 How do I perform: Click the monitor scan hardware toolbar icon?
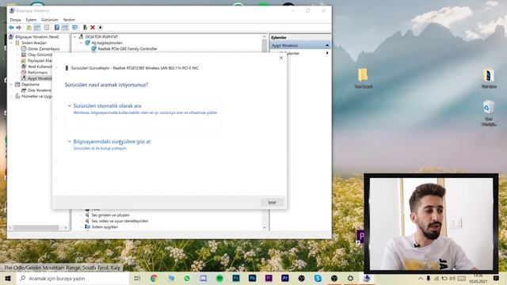point(75,28)
